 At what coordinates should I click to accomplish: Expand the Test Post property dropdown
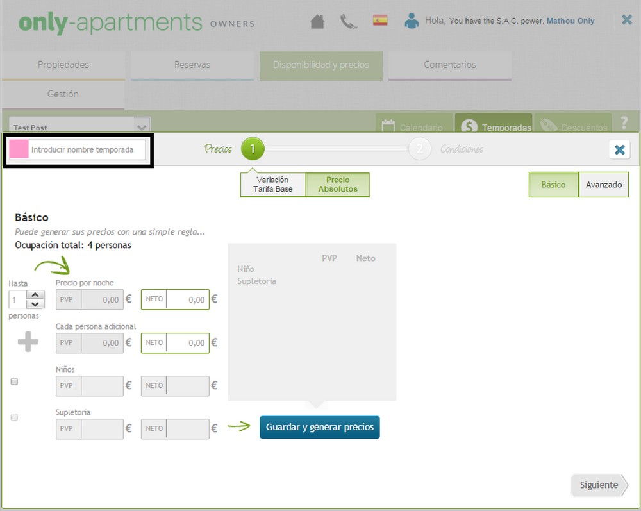coord(142,126)
